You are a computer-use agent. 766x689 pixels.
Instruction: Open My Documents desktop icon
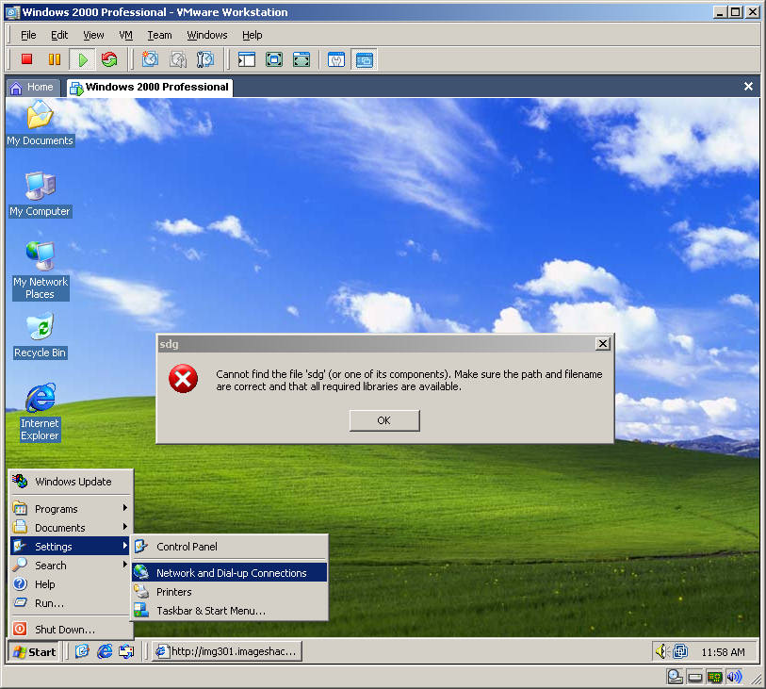(41, 123)
